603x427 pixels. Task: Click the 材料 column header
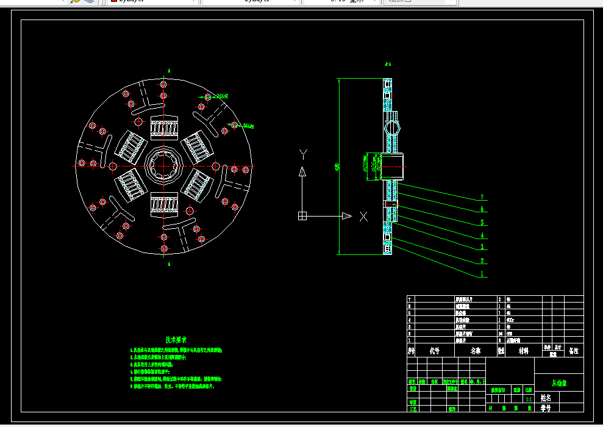[523, 351]
